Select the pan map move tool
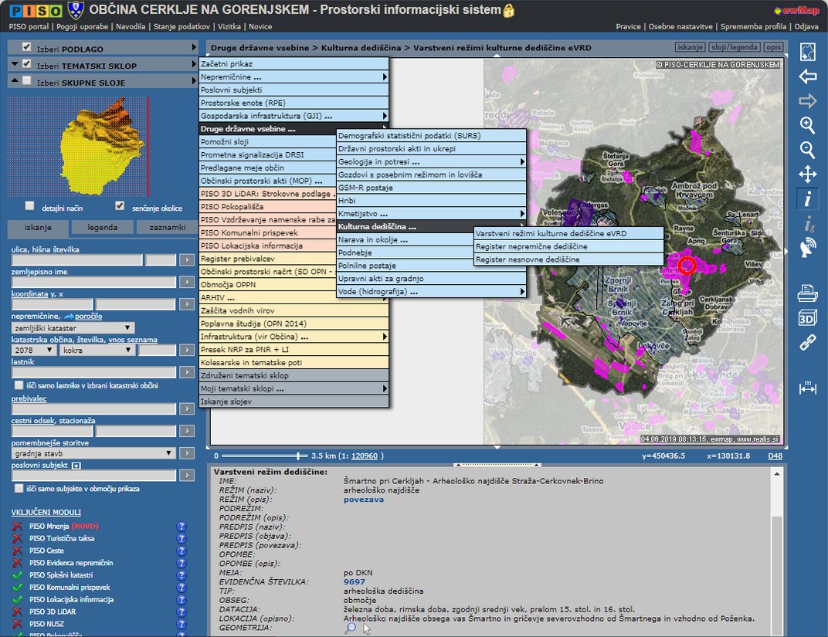This screenshot has height=637, width=828. [x=807, y=174]
